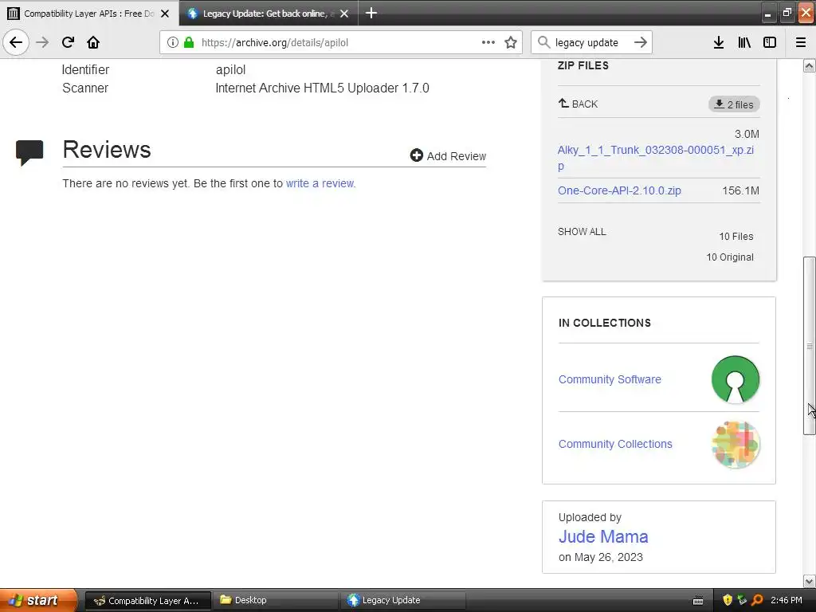The height and width of the screenshot is (612, 816).
Task: Click the Add Review button
Action: coord(448,155)
